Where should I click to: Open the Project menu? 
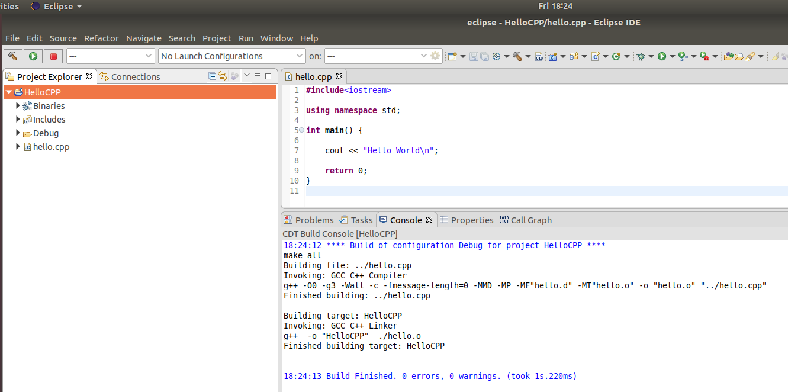(217, 38)
